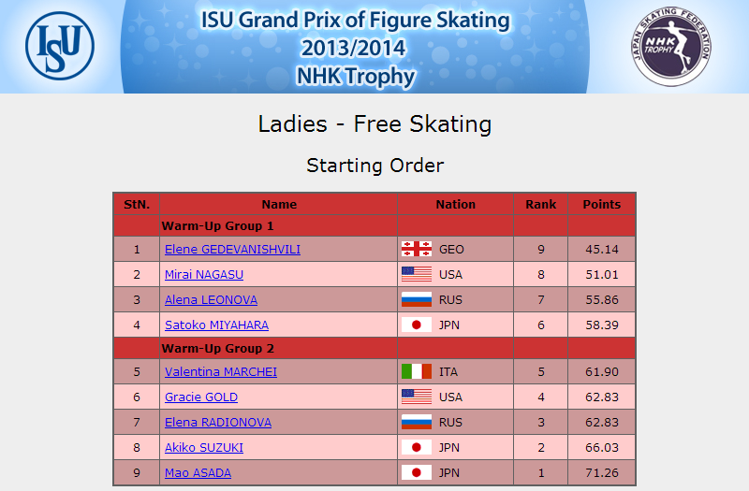
Task: Open the Valentina MARCHEI link
Action: tap(221, 372)
